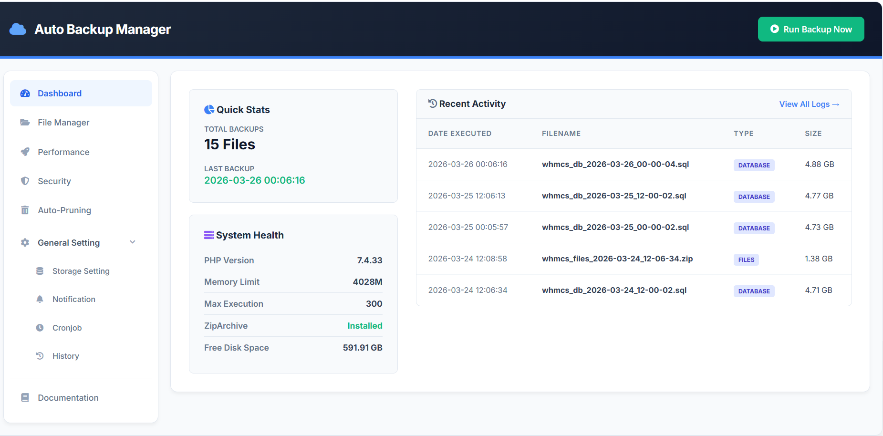The height and width of the screenshot is (436, 883).
Task: Click the cloud logo icon in header
Action: point(18,30)
